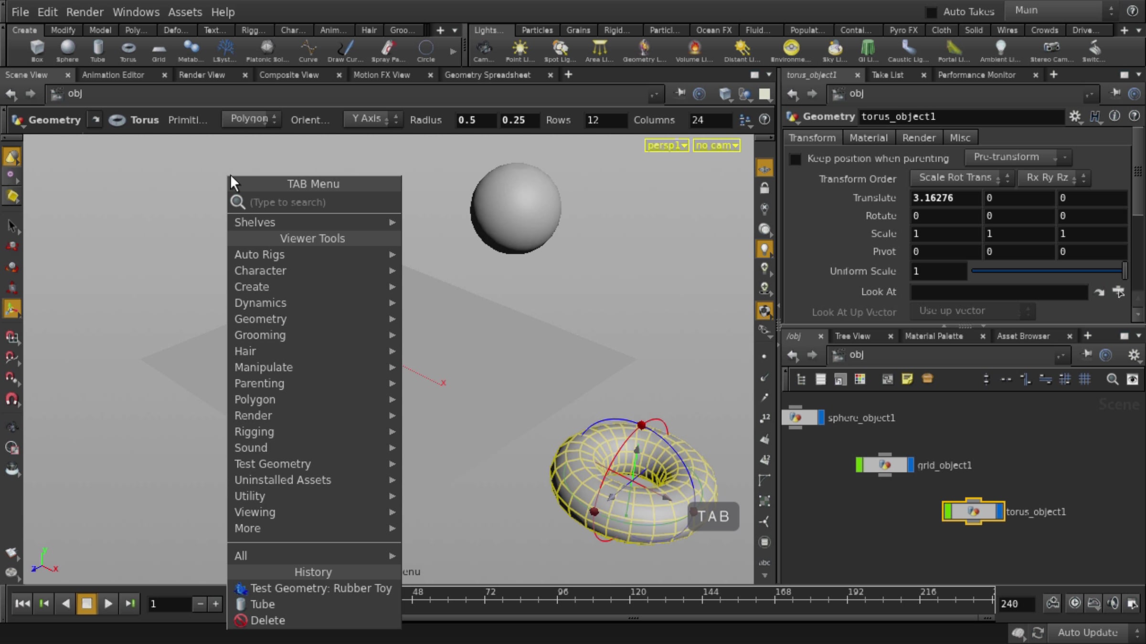The height and width of the screenshot is (644, 1146).
Task: Click the Rows value field
Action: click(x=605, y=120)
